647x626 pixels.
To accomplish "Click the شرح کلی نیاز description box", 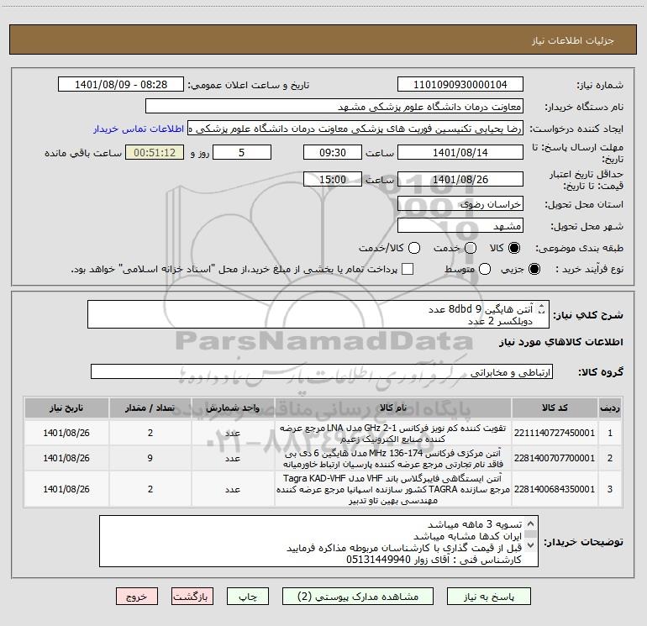I will point(318,315).
